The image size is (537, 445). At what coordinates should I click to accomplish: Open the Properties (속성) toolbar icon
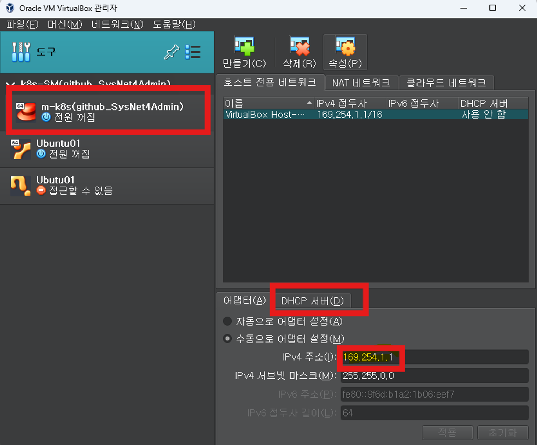pos(345,46)
